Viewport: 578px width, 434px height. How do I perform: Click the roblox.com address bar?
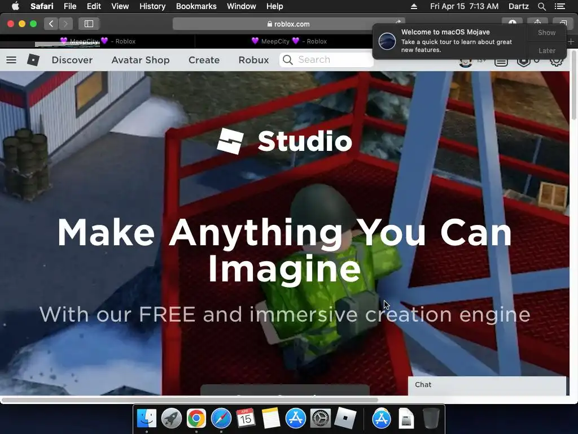[288, 24]
